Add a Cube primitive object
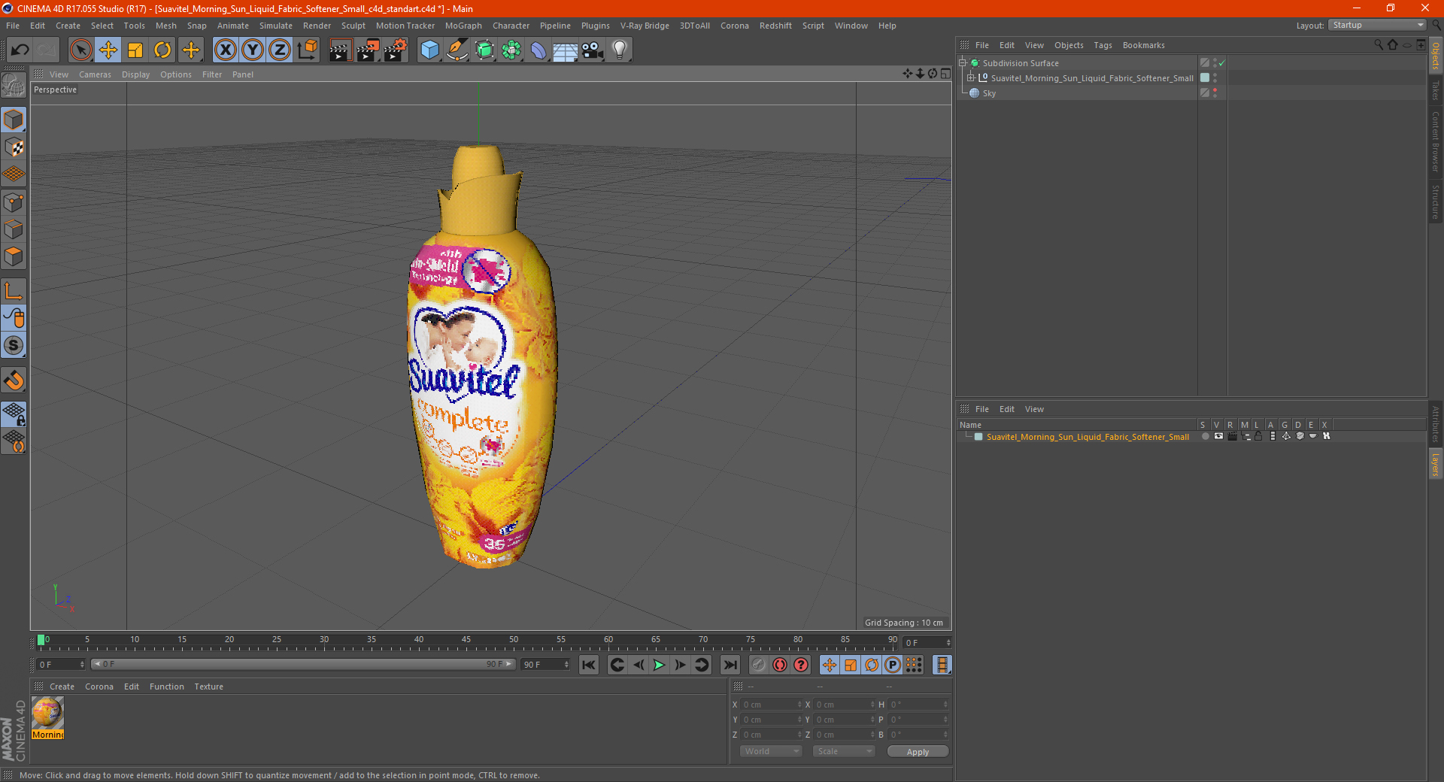This screenshot has height=782, width=1444. pyautogui.click(x=429, y=50)
